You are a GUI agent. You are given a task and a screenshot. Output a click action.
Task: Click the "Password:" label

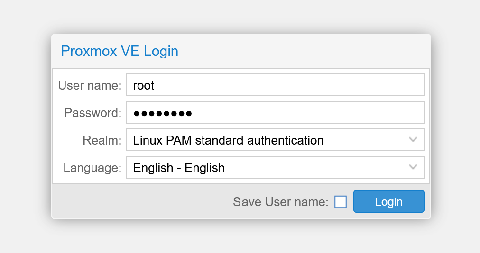click(x=93, y=113)
